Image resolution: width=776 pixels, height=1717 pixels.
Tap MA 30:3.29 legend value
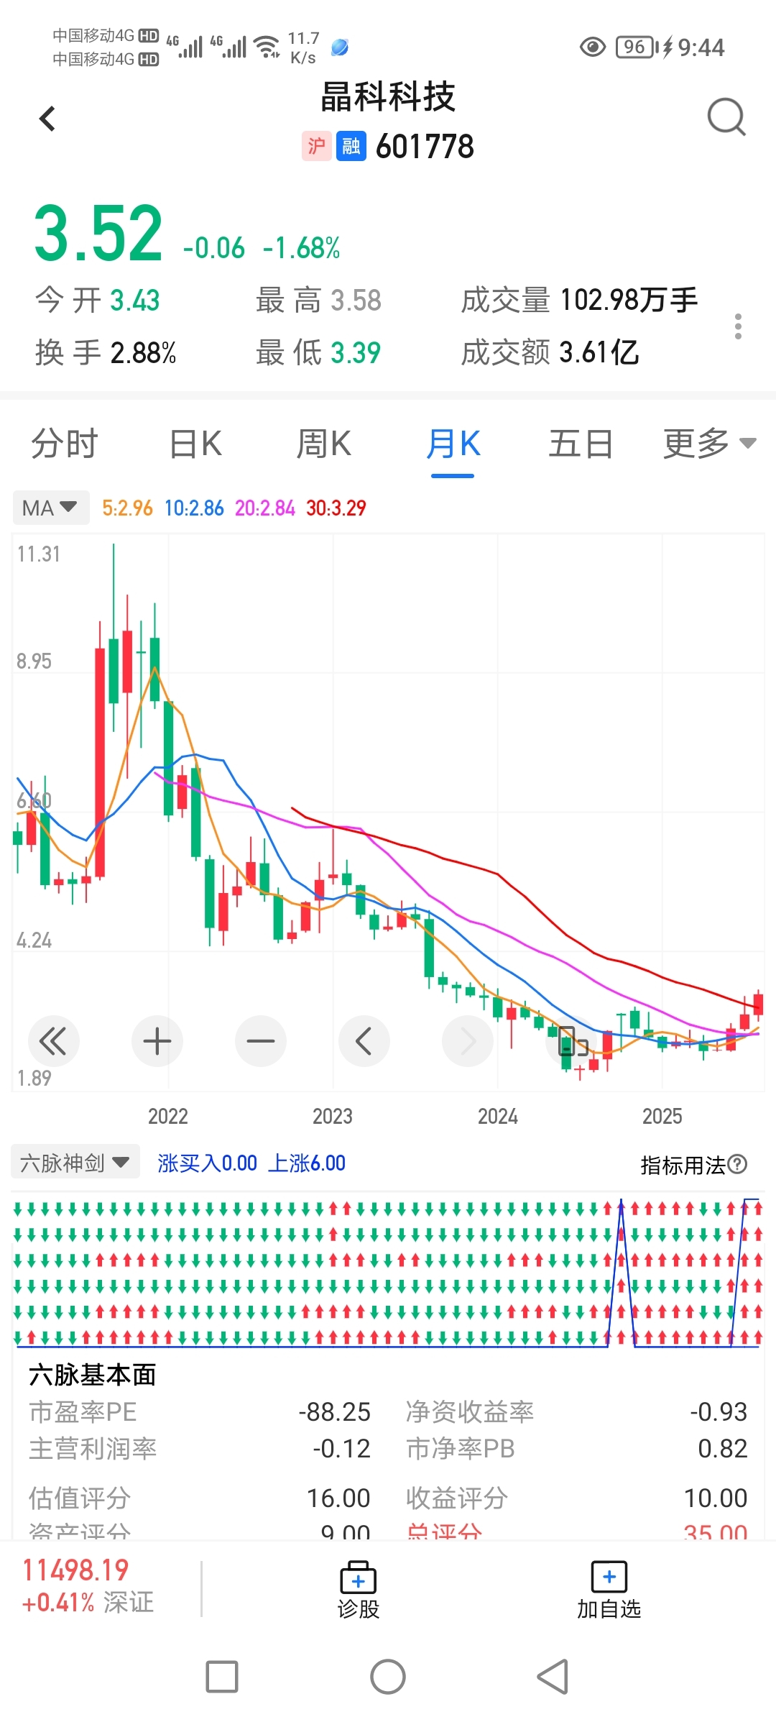(336, 508)
